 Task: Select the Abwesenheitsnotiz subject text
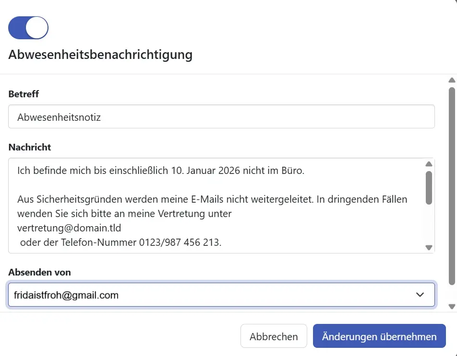(59, 116)
